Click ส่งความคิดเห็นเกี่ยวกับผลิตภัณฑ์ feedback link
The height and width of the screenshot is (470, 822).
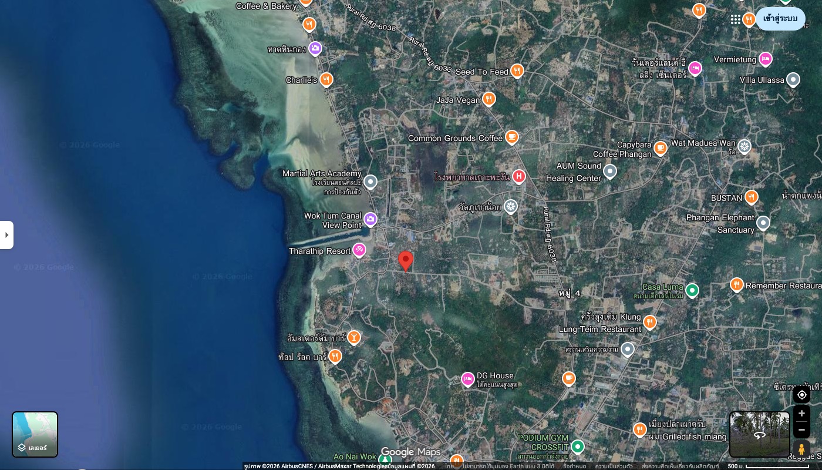pyautogui.click(x=680, y=466)
